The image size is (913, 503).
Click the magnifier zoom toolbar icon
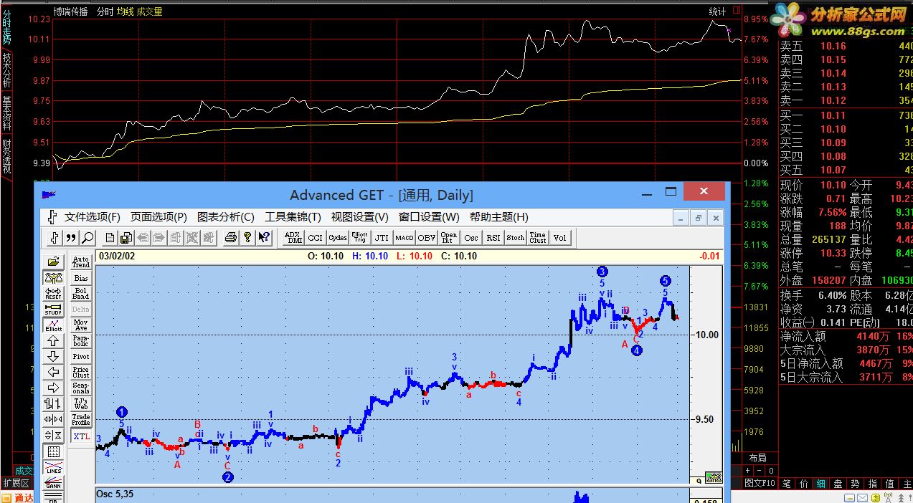coord(87,238)
